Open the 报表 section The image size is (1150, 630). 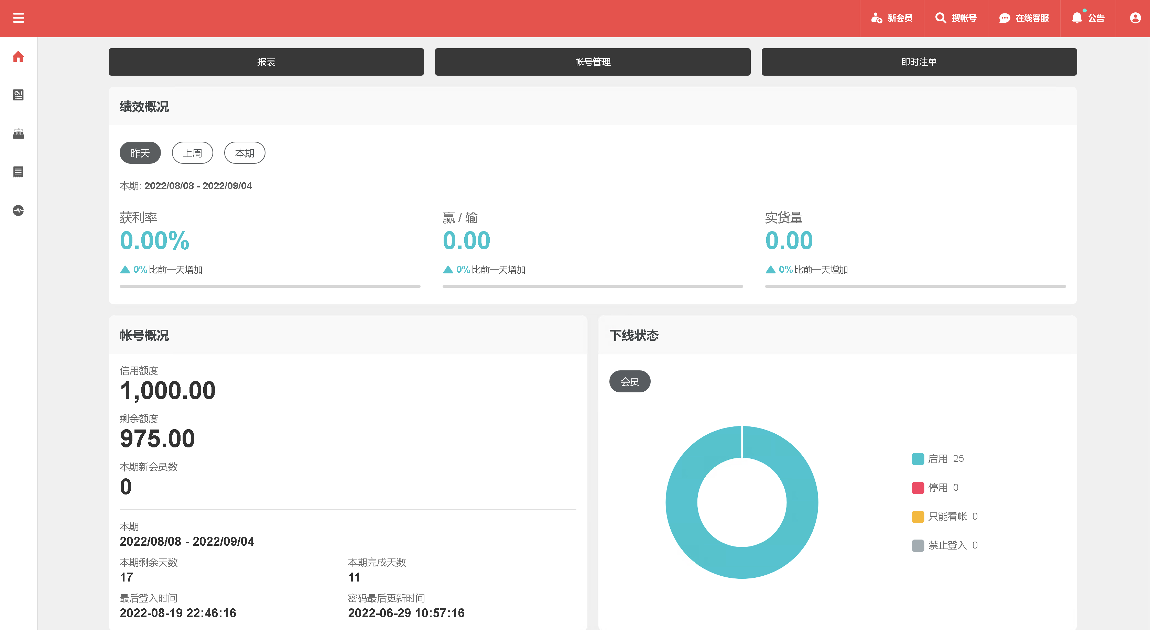[266, 62]
